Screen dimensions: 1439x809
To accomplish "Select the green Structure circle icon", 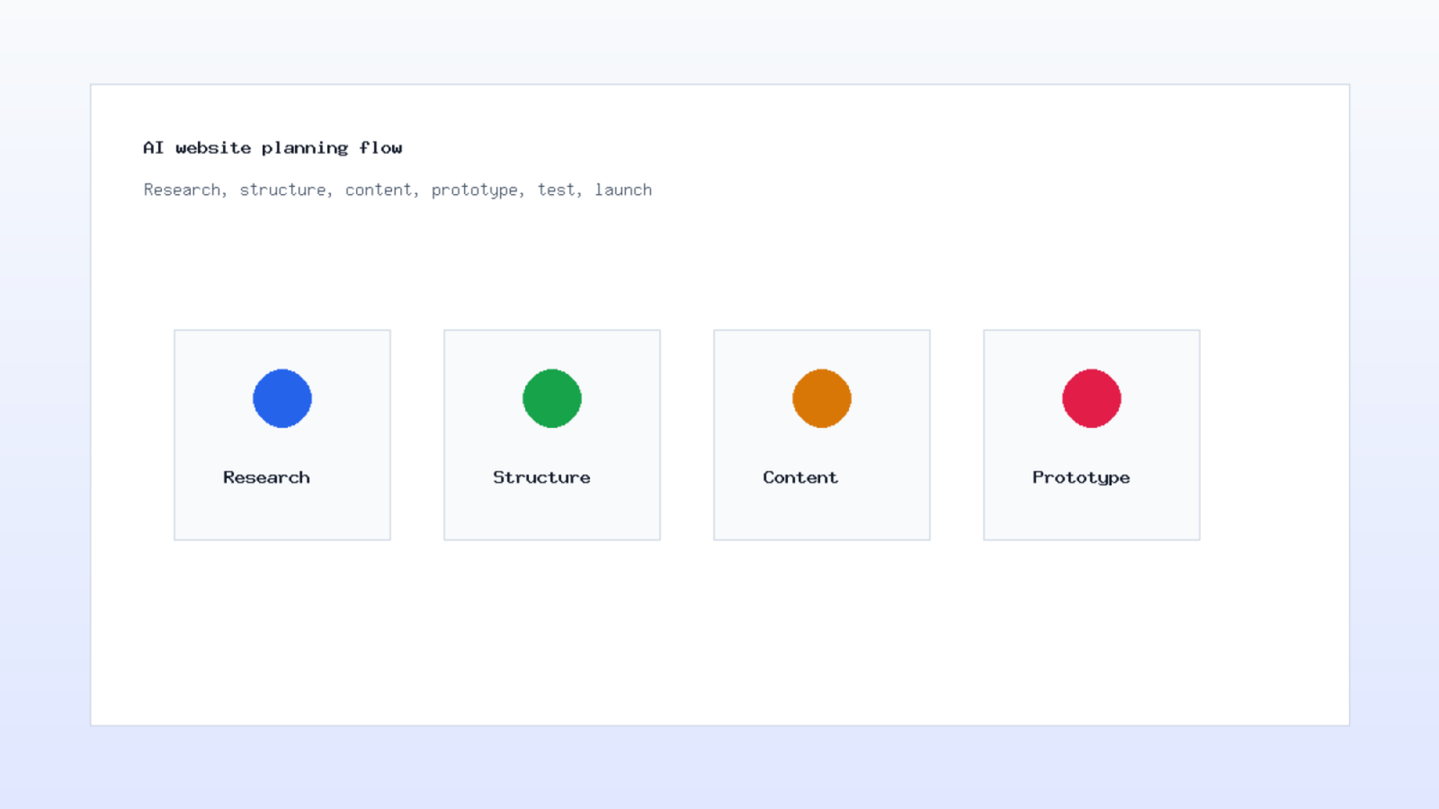I will point(552,398).
